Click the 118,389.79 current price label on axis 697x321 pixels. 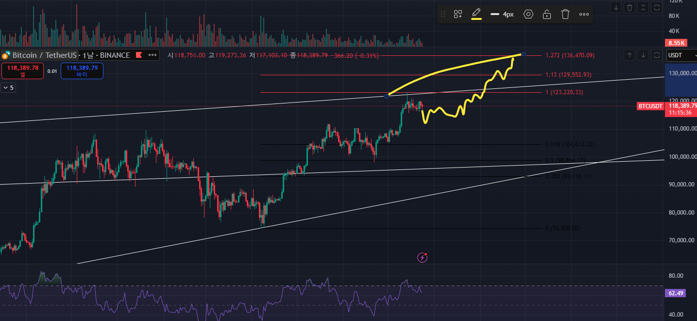pyautogui.click(x=682, y=105)
